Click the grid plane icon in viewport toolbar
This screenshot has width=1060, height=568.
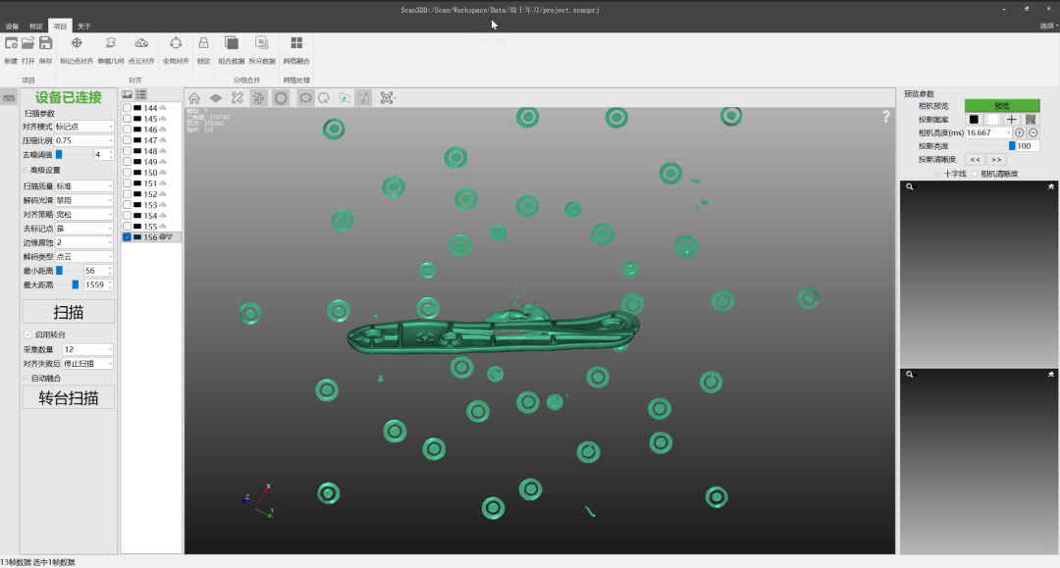(x=216, y=98)
